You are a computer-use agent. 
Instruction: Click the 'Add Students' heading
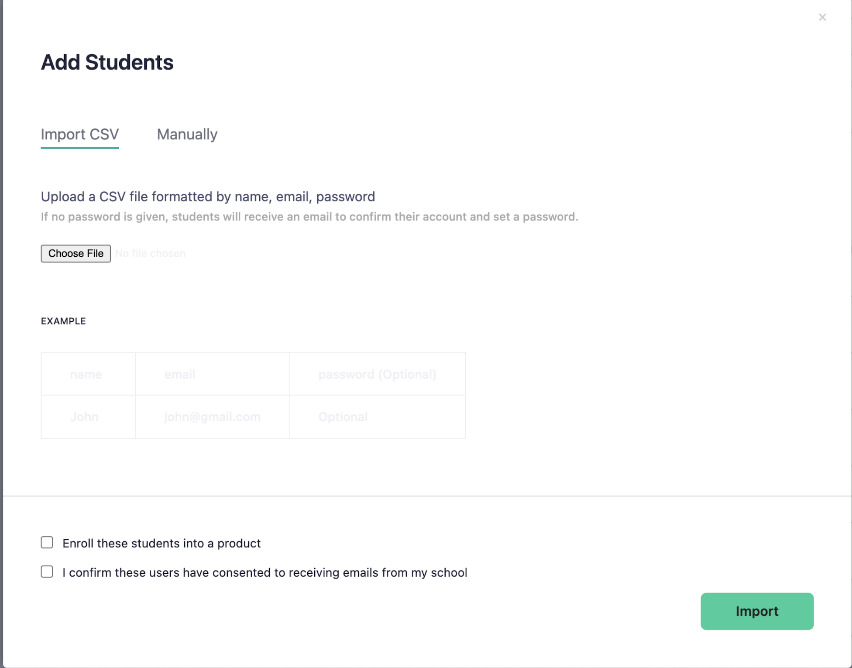(x=107, y=62)
